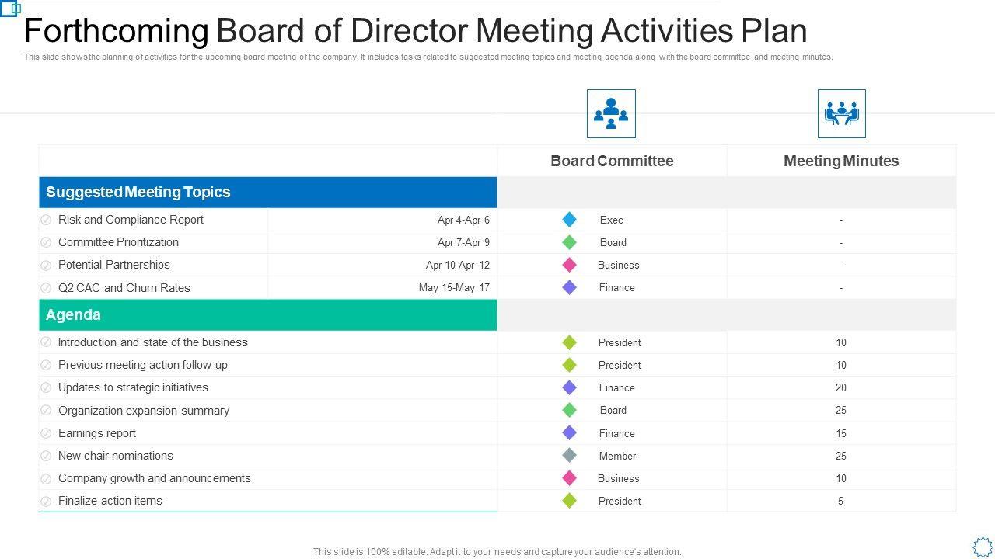This screenshot has height=559, width=995.
Task: Toggle check circle for Risk and Compliance Report
Action: coord(46,220)
